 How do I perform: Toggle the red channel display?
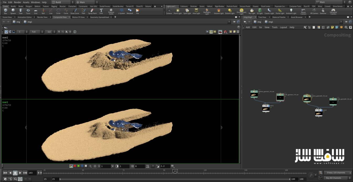(x=75, y=166)
